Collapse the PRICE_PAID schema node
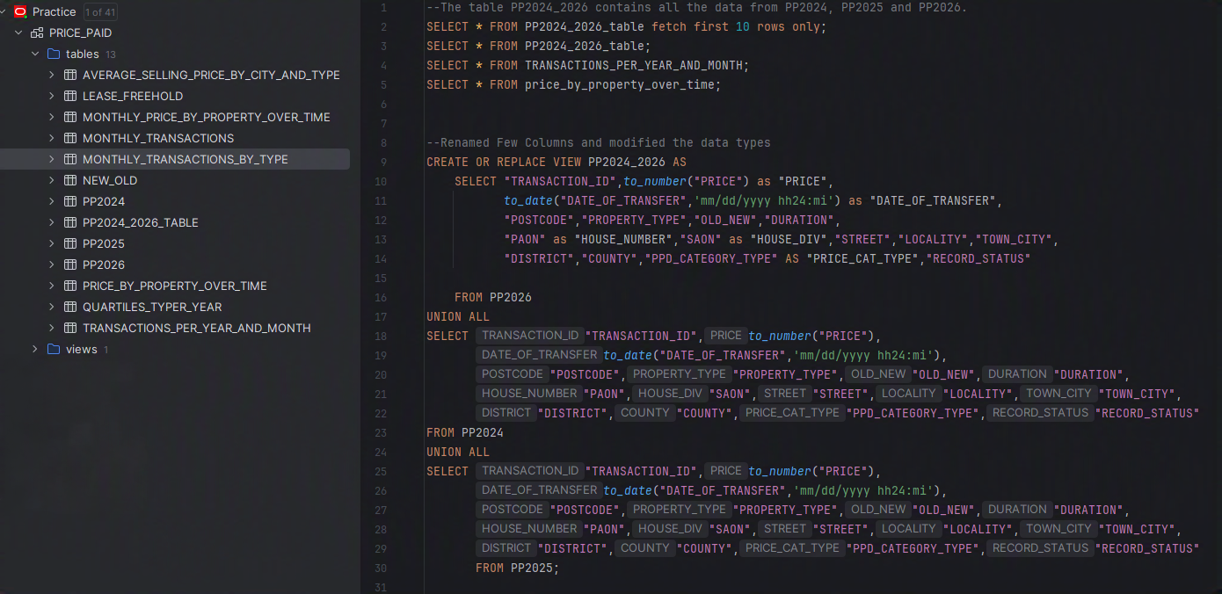The image size is (1222, 594). pos(18,33)
